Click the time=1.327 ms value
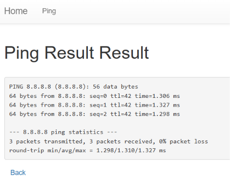 [157, 105]
